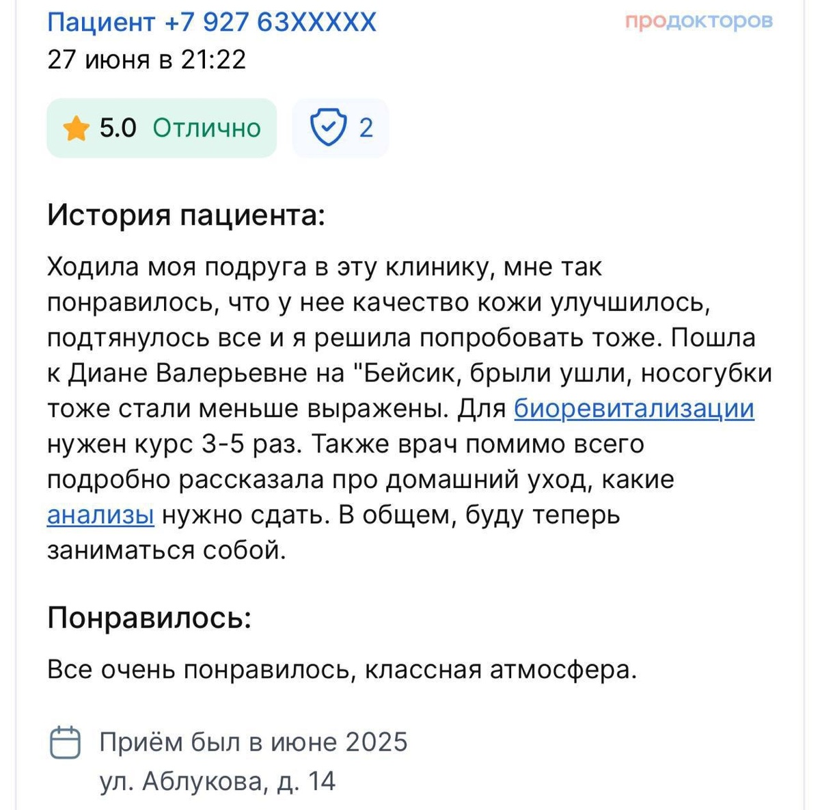Click the star icon in the rating badge
Image resolution: width=820 pixels, height=810 pixels.
77,127
